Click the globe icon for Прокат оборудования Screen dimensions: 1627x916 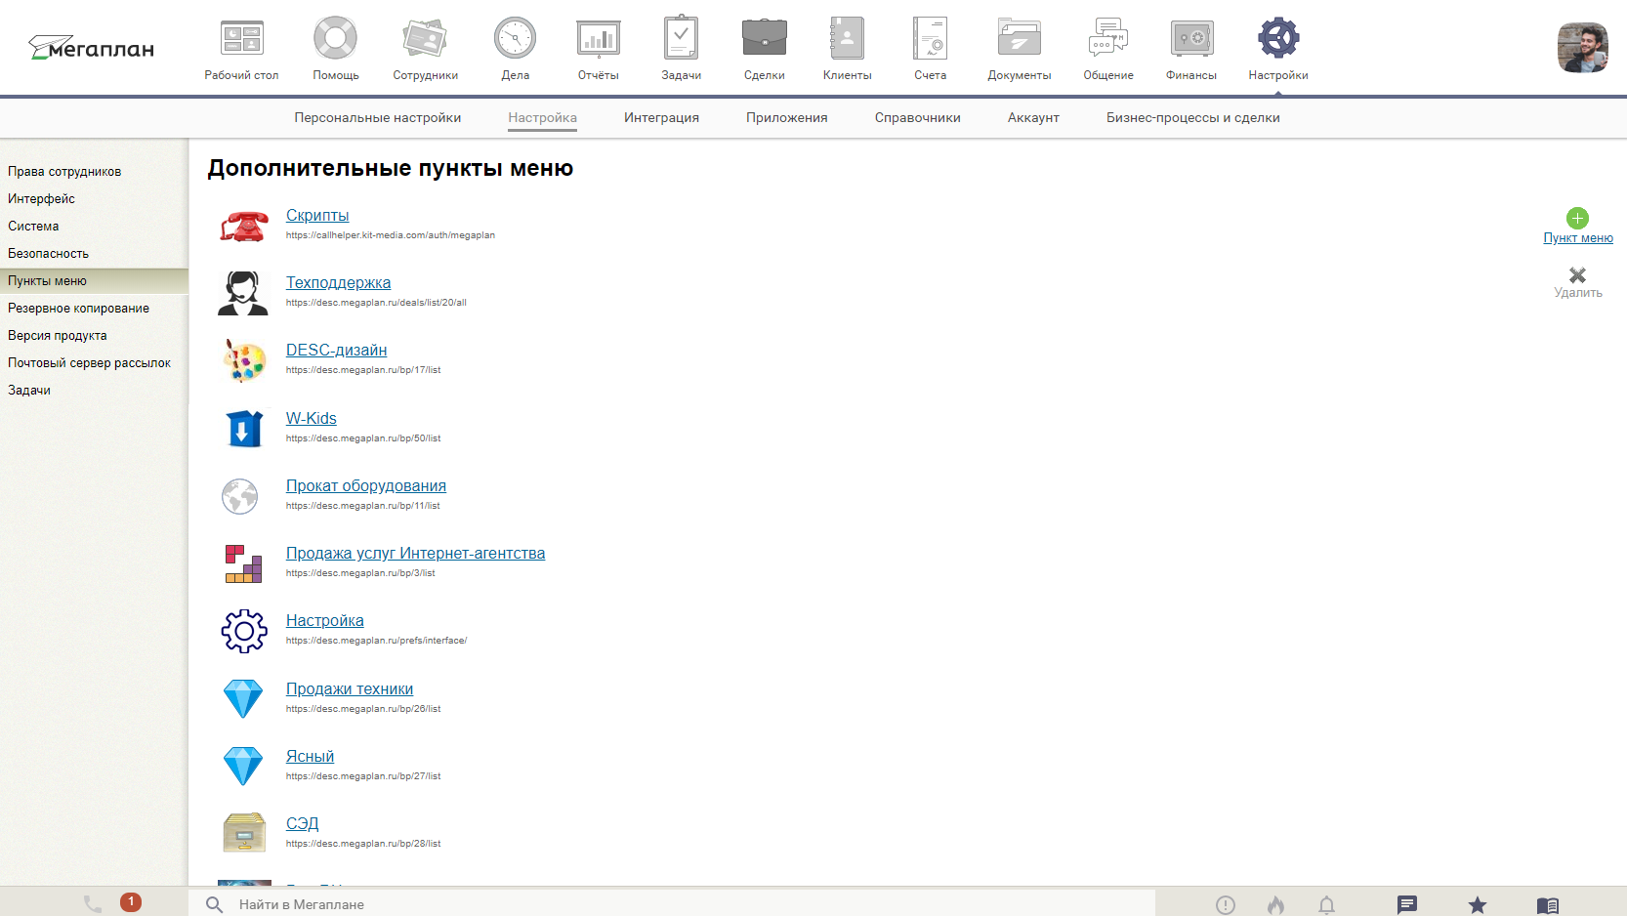tap(239, 496)
